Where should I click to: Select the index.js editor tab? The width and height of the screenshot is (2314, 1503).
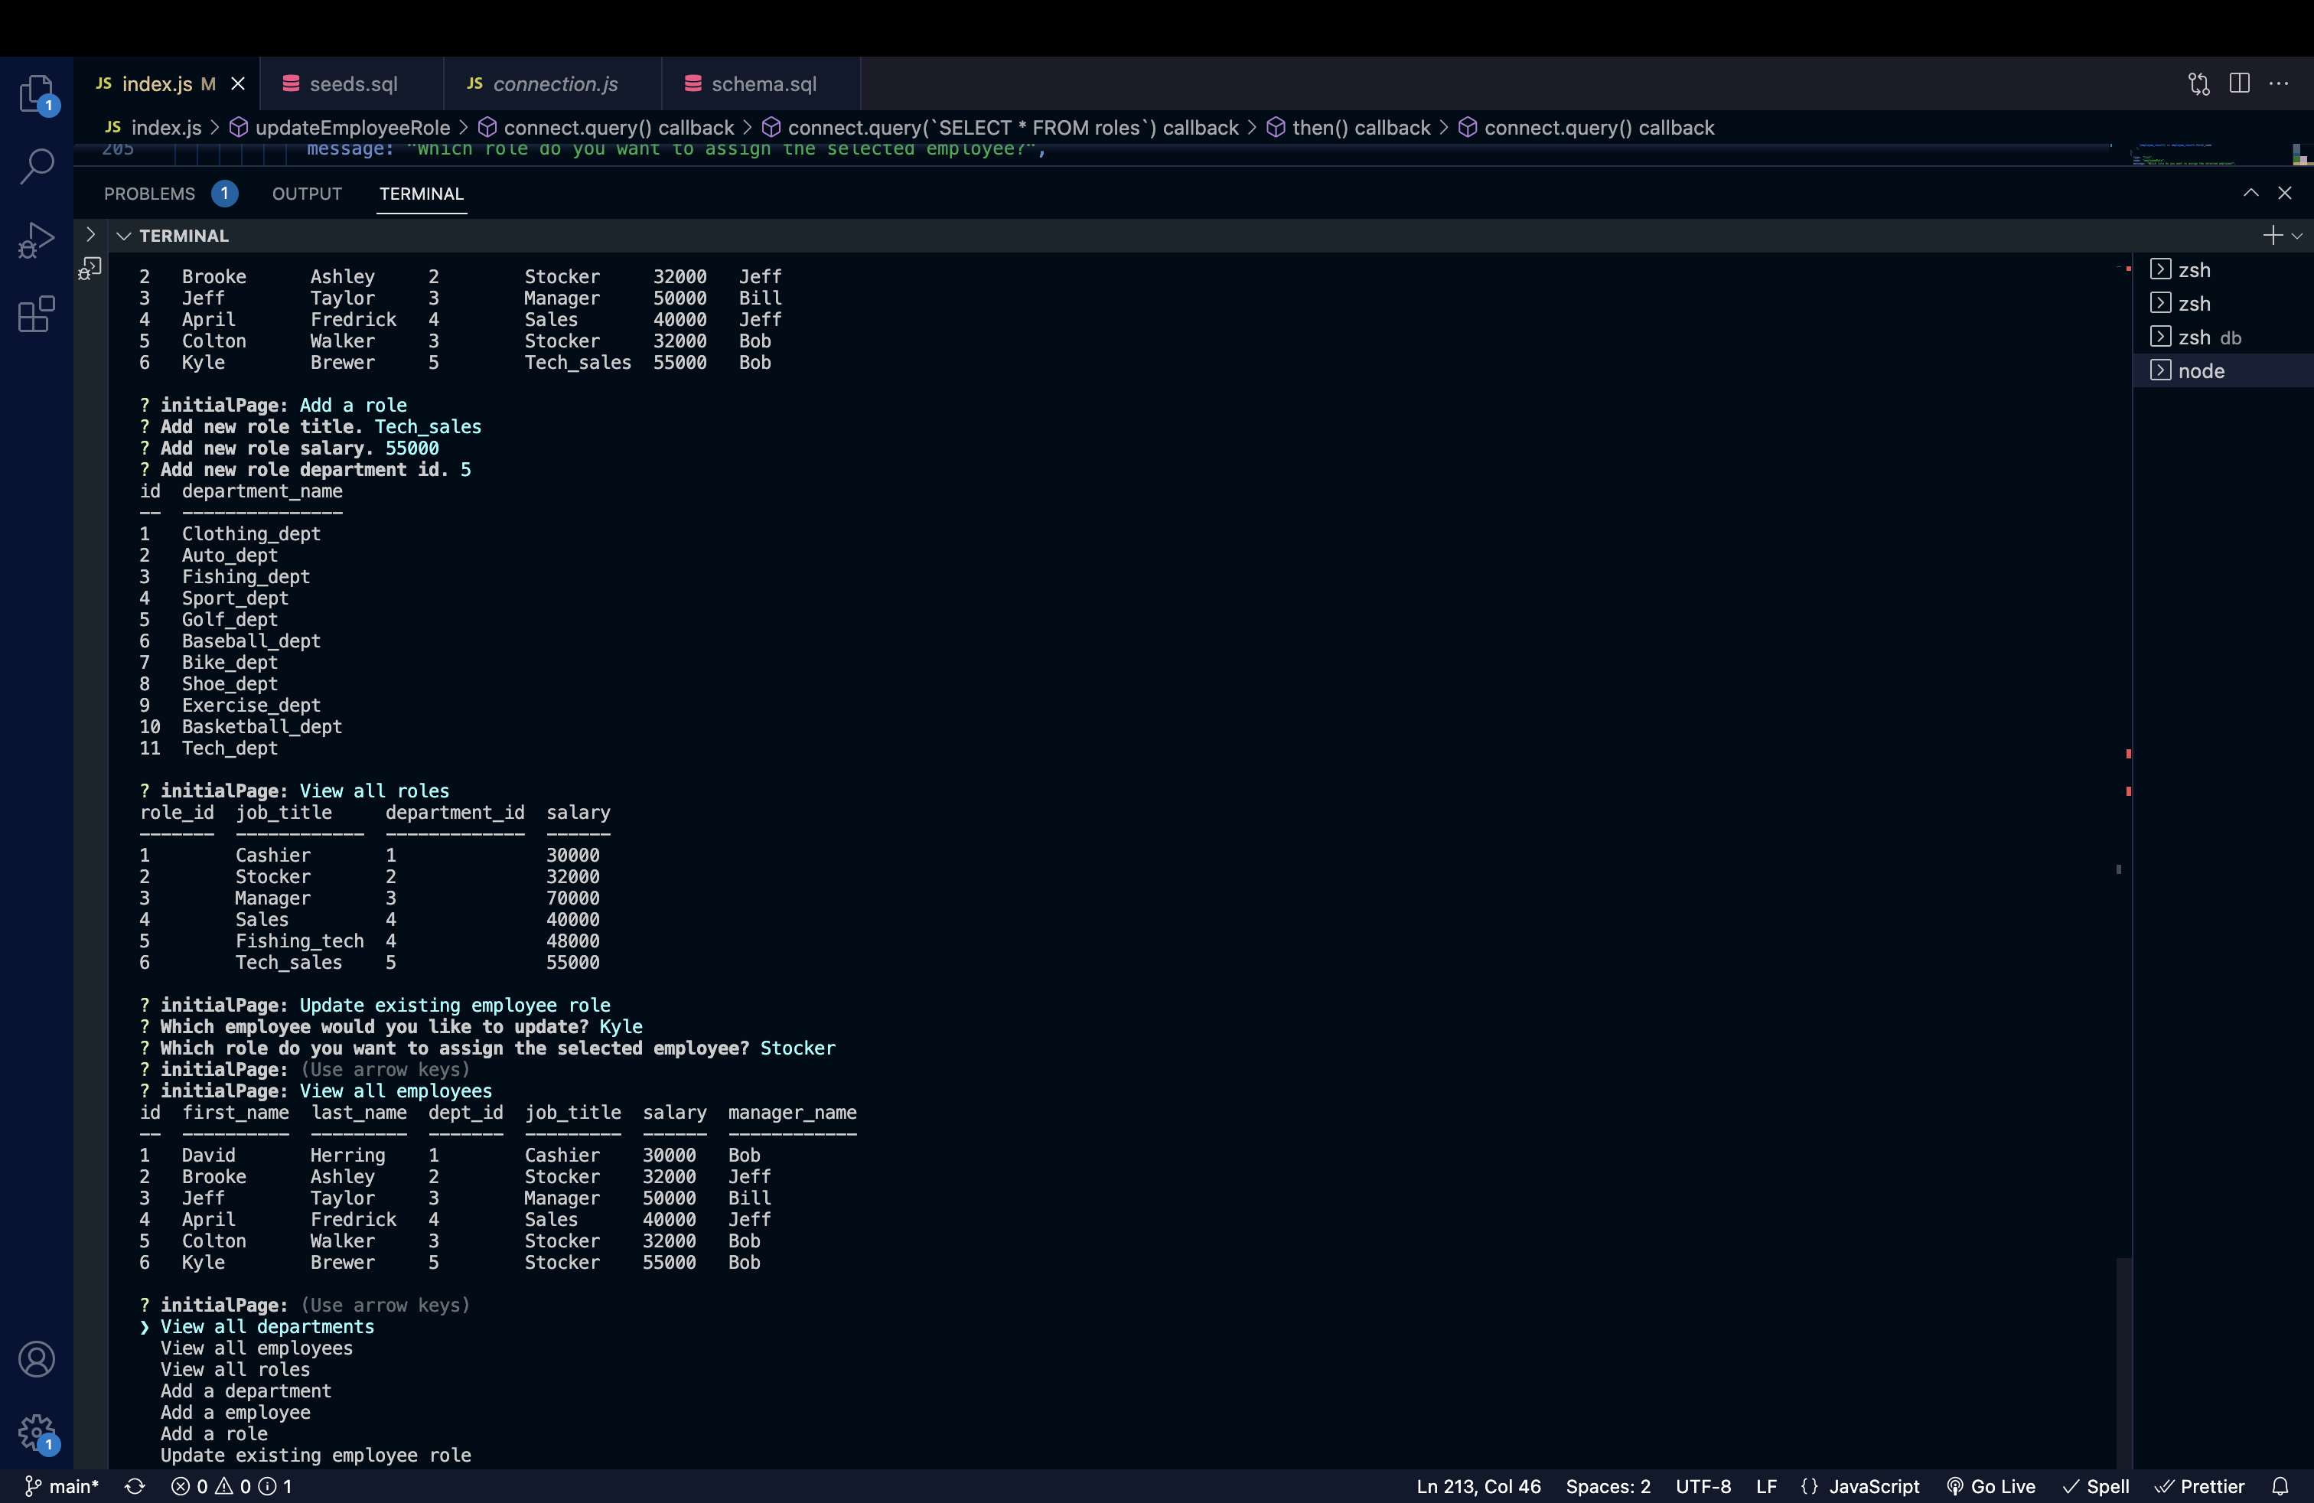155,83
